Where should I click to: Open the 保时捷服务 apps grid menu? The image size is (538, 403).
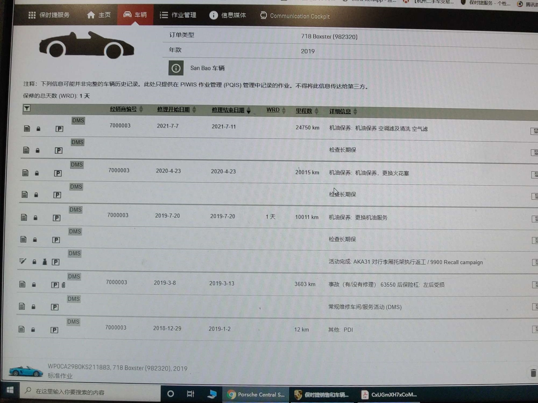[x=49, y=15]
